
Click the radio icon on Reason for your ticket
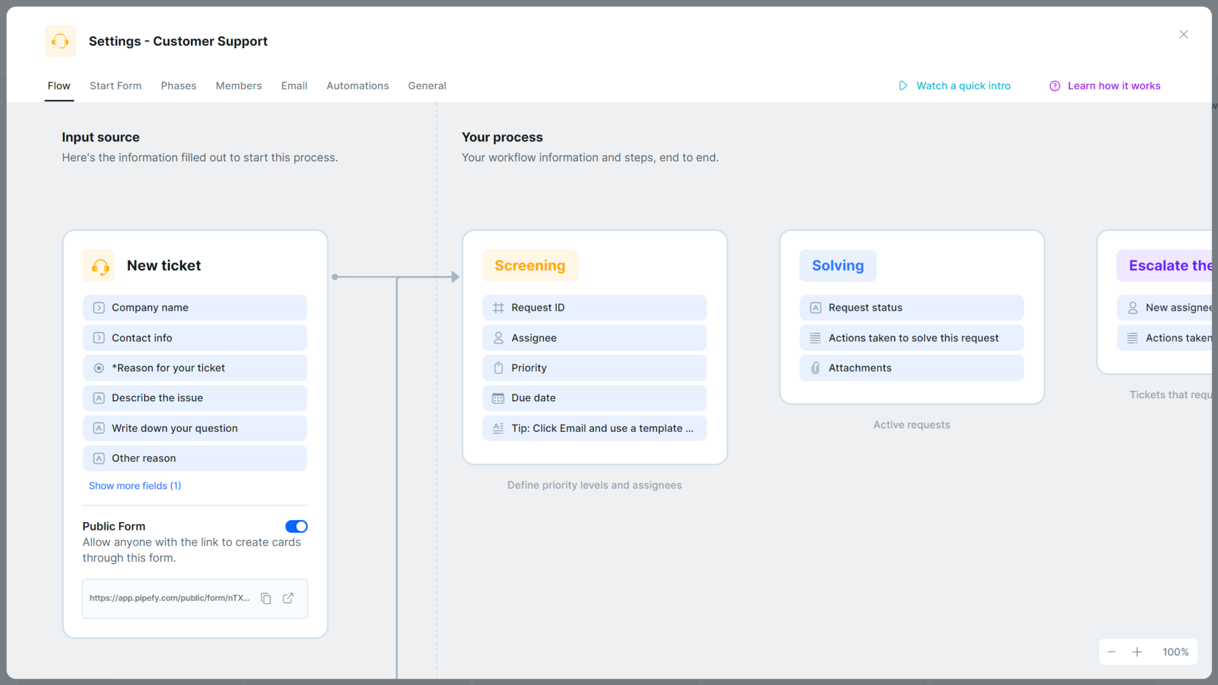coord(98,368)
